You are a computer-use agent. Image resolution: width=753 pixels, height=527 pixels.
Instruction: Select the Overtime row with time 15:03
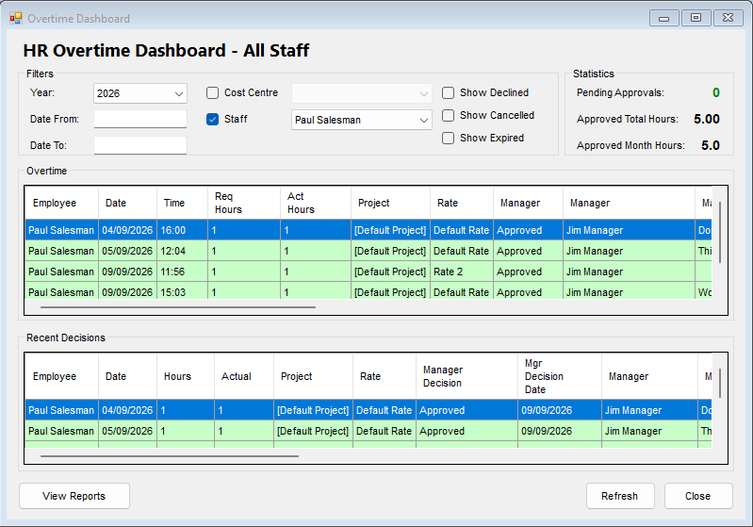point(368,291)
